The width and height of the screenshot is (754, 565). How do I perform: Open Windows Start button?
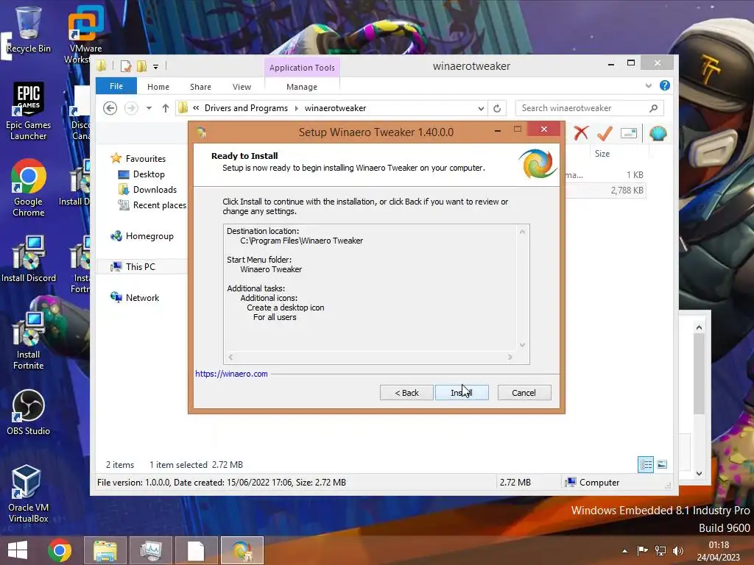[18, 550]
